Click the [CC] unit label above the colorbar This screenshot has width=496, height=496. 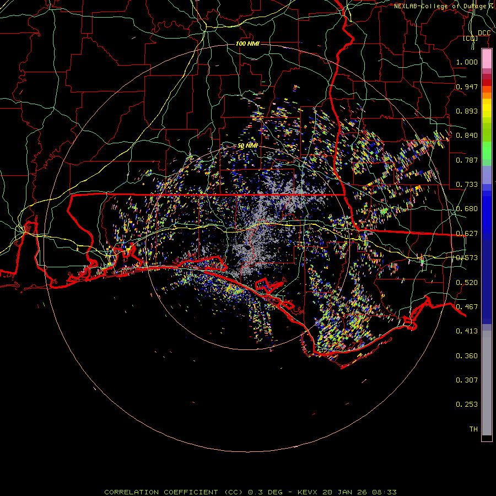click(471, 39)
